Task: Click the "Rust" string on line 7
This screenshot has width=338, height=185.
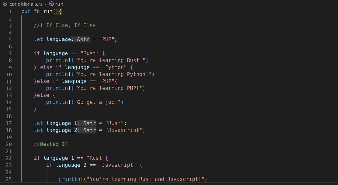Action: pos(89,53)
